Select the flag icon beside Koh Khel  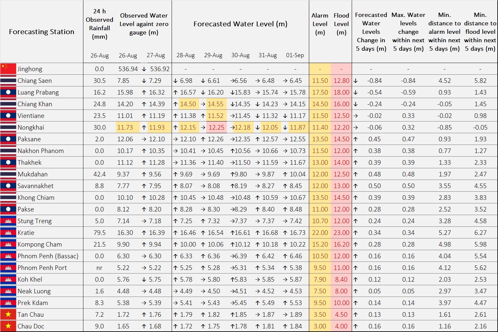tap(8, 279)
